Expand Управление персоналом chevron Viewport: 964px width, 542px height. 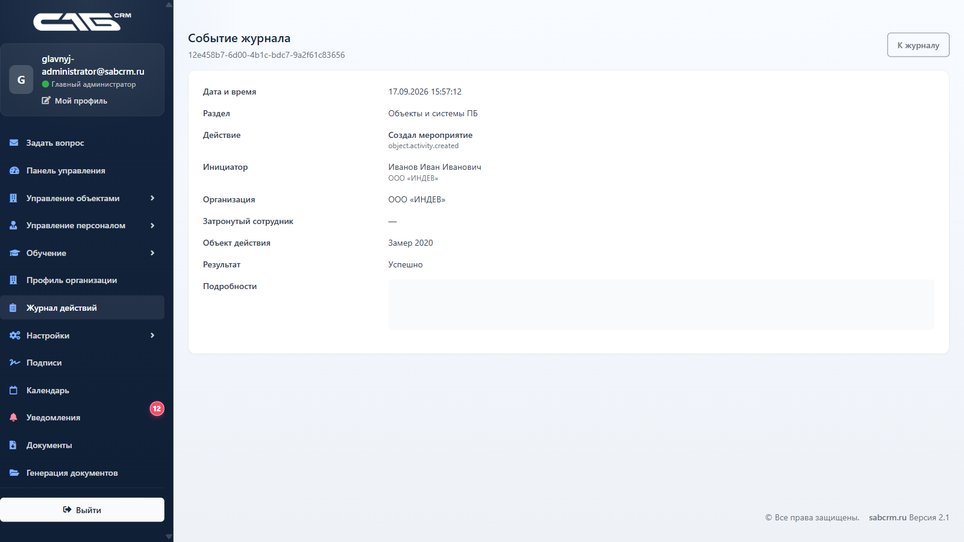click(152, 225)
